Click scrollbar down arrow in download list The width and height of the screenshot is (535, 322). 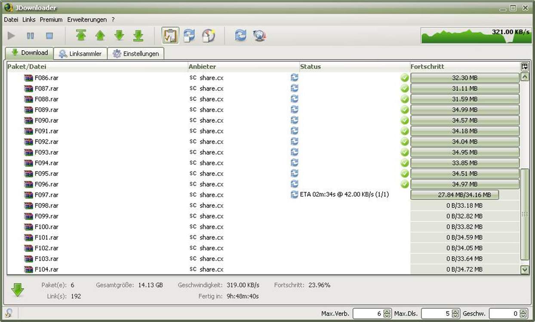[x=525, y=270]
